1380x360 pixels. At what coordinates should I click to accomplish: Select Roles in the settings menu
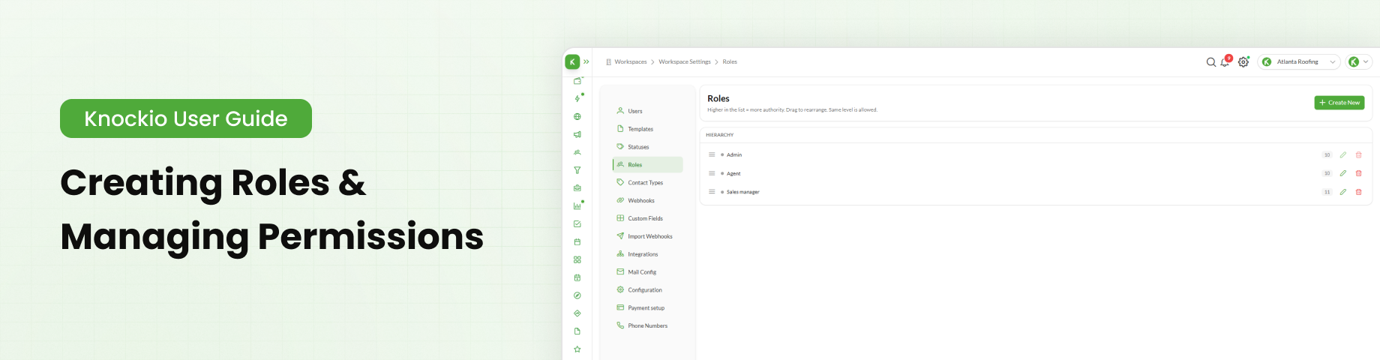[x=647, y=165]
